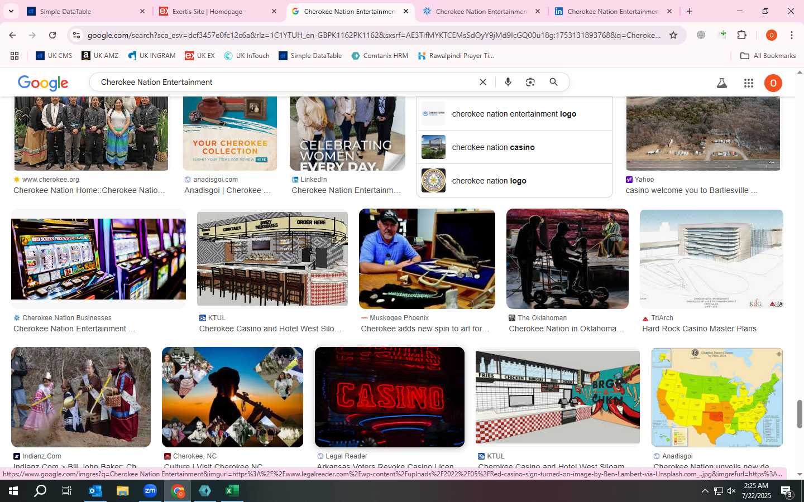This screenshot has height=502, width=804.
Task: Open Windows taskbar search
Action: pos(40,491)
